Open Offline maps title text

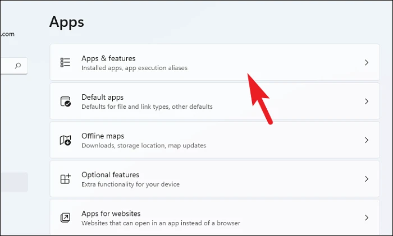pos(103,136)
